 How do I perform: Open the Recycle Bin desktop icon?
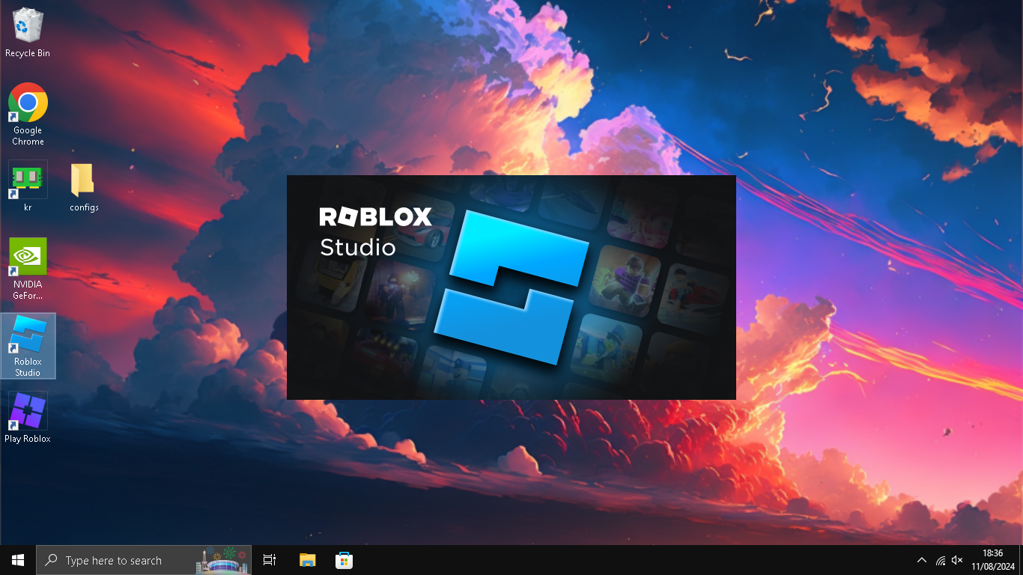click(28, 33)
